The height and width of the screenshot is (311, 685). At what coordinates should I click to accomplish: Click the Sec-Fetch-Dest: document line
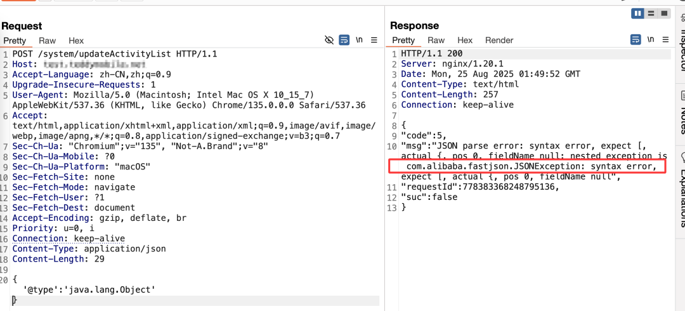(74, 208)
